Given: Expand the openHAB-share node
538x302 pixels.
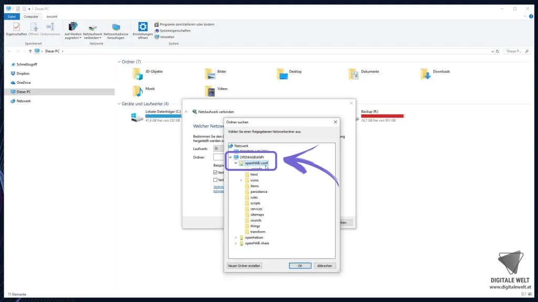Looking at the screenshot, I should 236,243.
